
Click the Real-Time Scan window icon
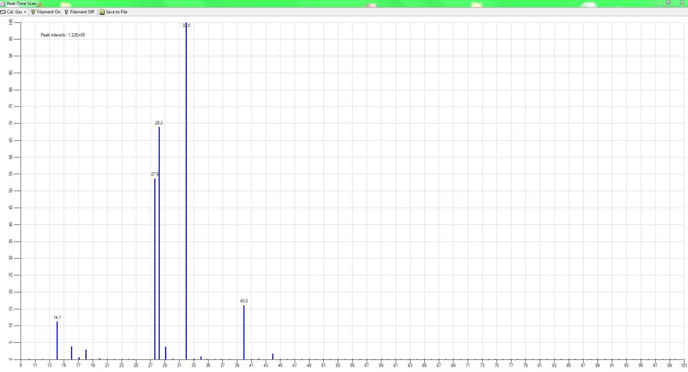tap(3, 3)
